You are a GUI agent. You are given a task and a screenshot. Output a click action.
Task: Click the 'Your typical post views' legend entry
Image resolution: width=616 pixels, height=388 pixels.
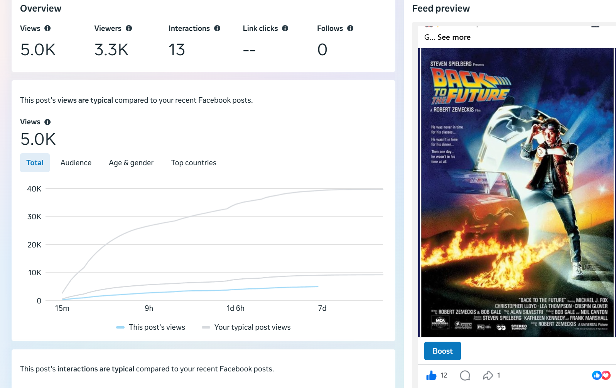coord(246,327)
